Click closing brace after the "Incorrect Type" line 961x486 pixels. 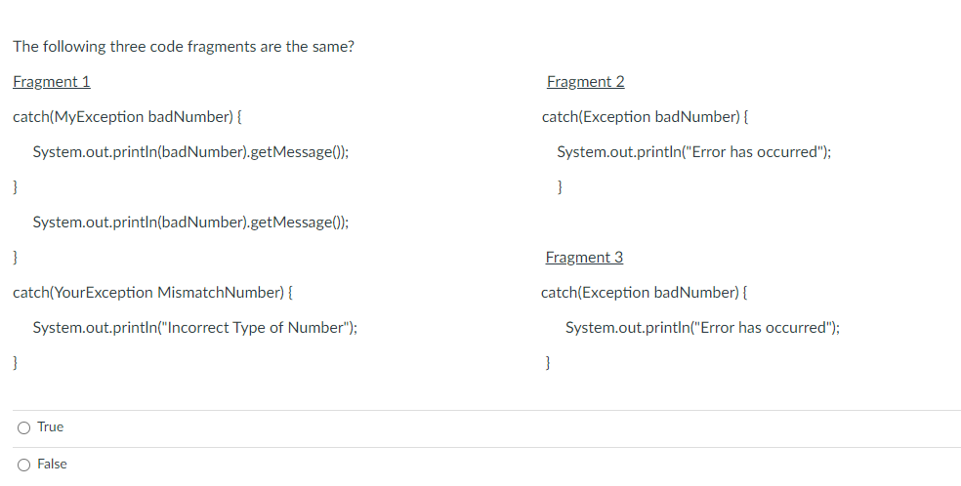(16, 363)
